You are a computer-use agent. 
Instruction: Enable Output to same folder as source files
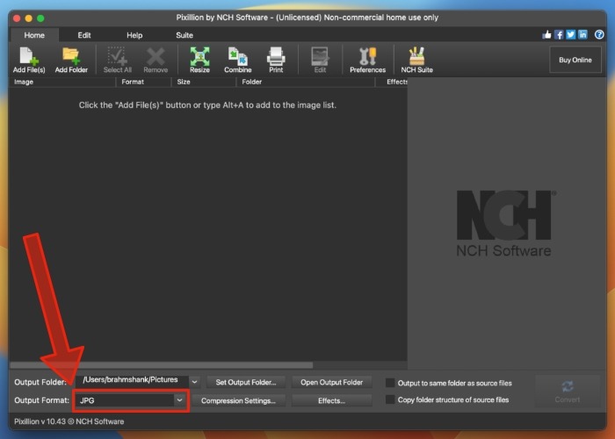390,383
